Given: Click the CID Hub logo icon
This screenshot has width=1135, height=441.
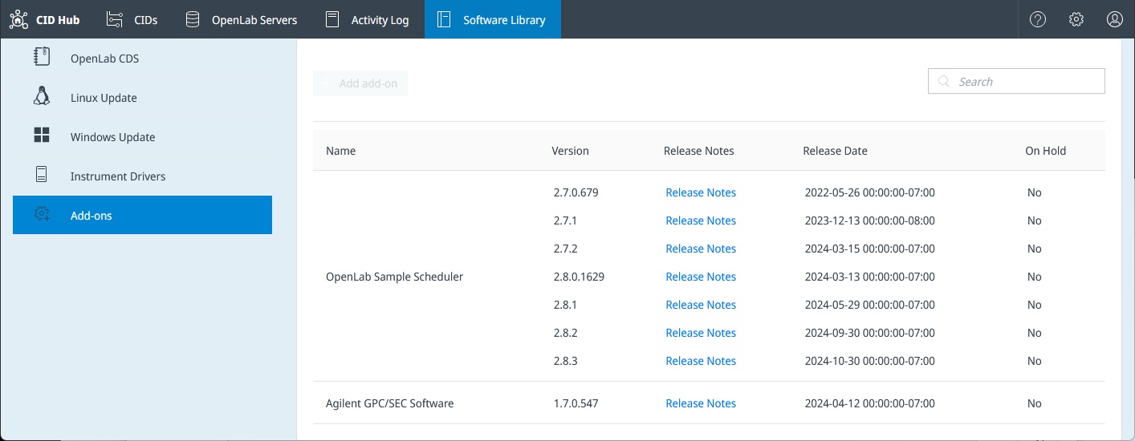Looking at the screenshot, I should point(18,19).
